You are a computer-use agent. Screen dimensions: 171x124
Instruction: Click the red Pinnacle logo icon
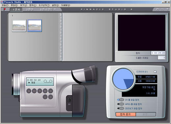pyautogui.click(x=5, y=9)
